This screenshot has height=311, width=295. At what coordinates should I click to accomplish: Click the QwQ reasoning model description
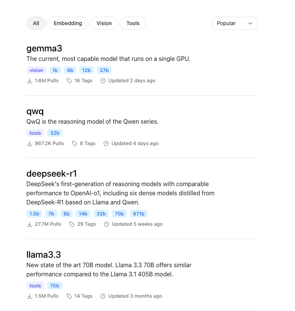tap(92, 121)
